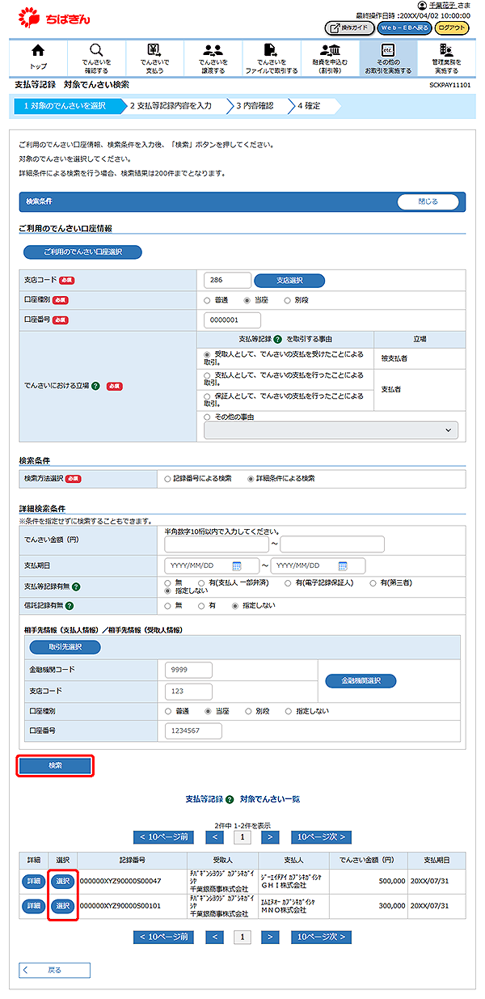This screenshot has height=999, width=485.
Task: Select 当座 account type in own account section
Action: (x=247, y=300)
